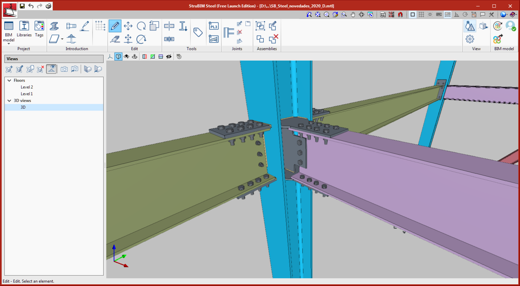
Task: Select Level 1 floor view
Action: click(27, 94)
